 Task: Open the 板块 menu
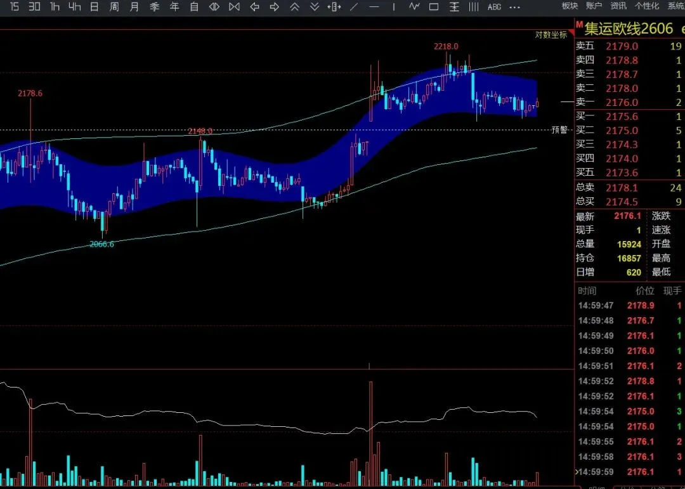(570, 6)
